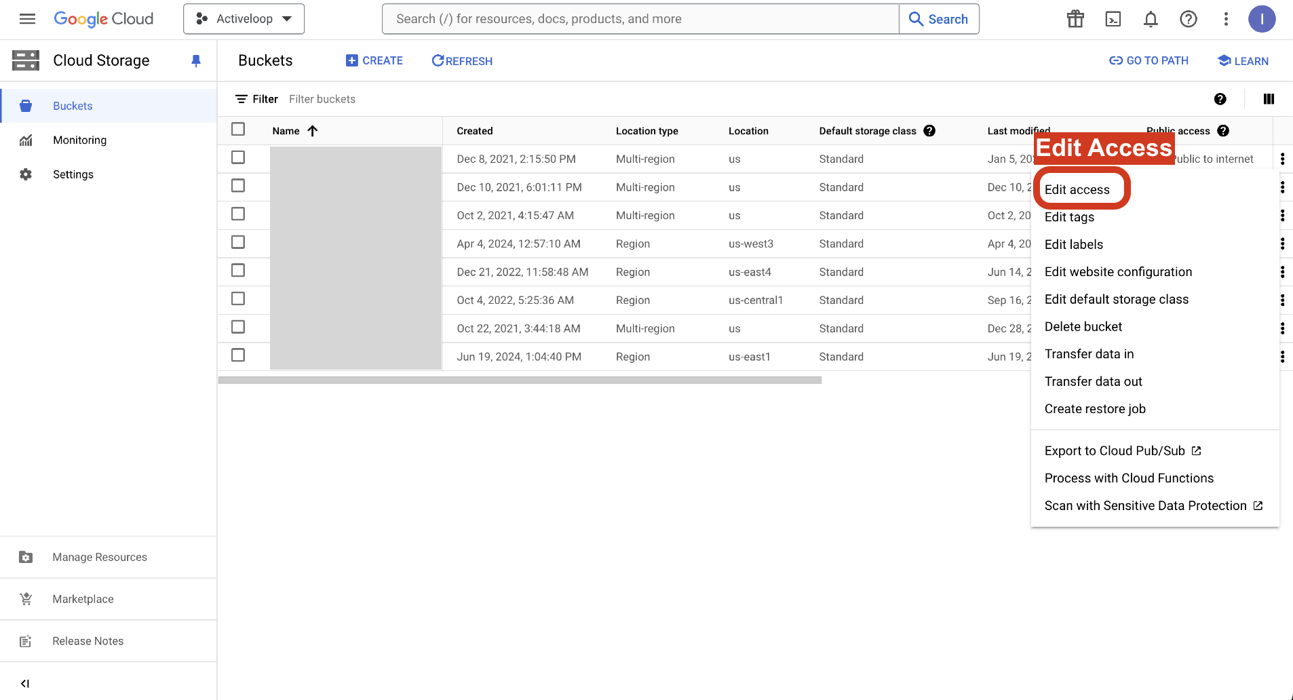Click the CREATE bucket button
The height and width of the screenshot is (700, 1293).
(x=374, y=61)
